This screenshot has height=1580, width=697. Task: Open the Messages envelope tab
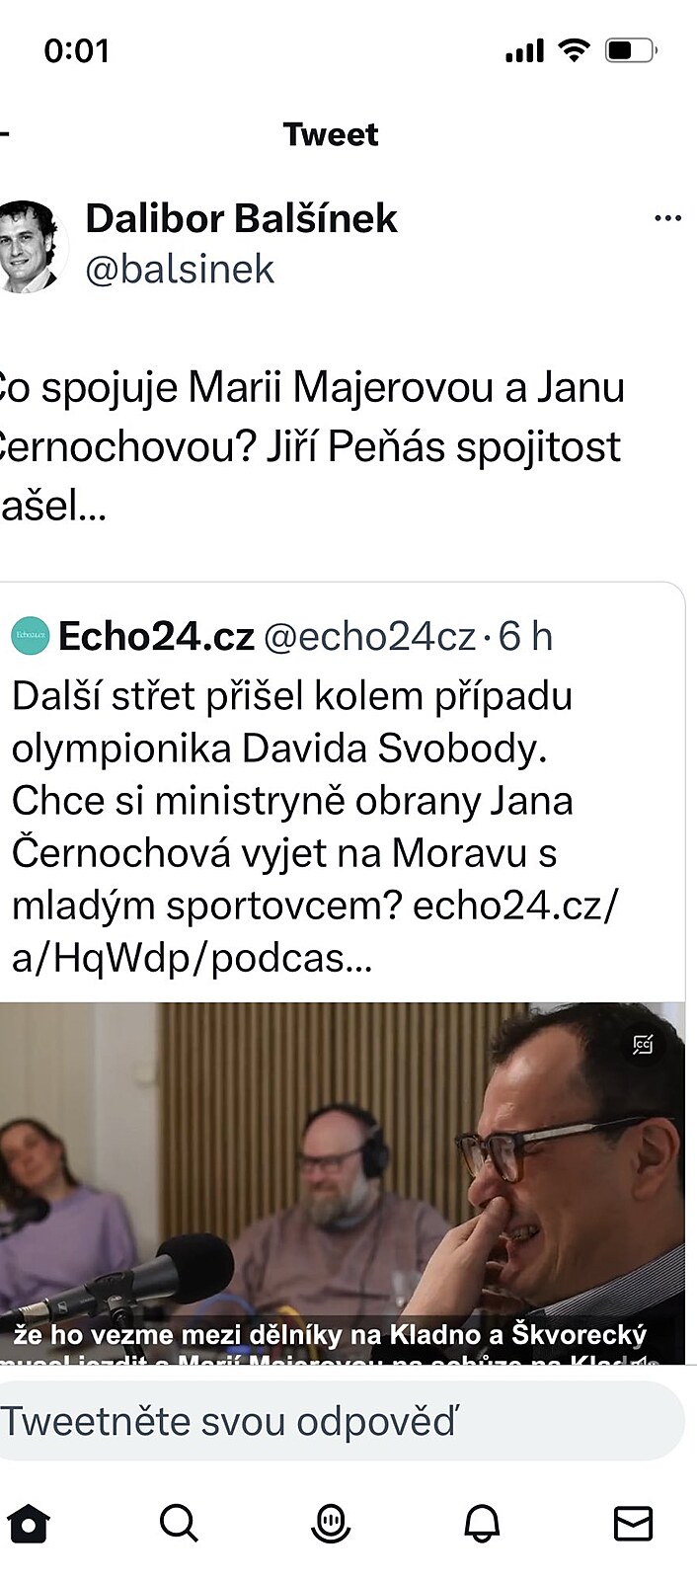click(x=634, y=1523)
